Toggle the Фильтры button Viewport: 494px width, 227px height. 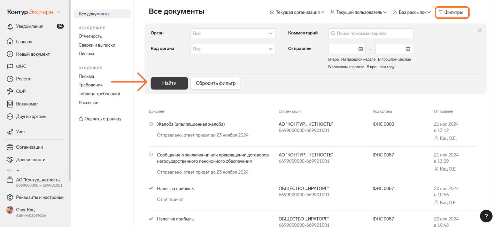click(x=452, y=13)
